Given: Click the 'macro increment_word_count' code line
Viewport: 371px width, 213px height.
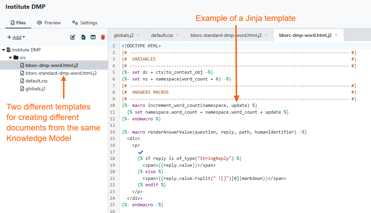Looking at the screenshot, I should (190, 105).
